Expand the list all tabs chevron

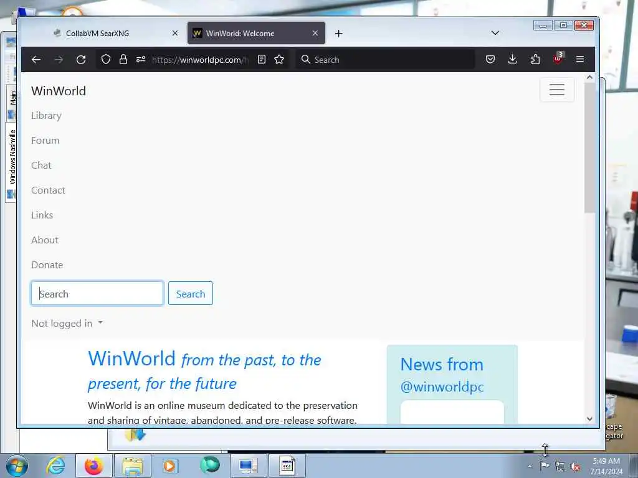pos(495,33)
